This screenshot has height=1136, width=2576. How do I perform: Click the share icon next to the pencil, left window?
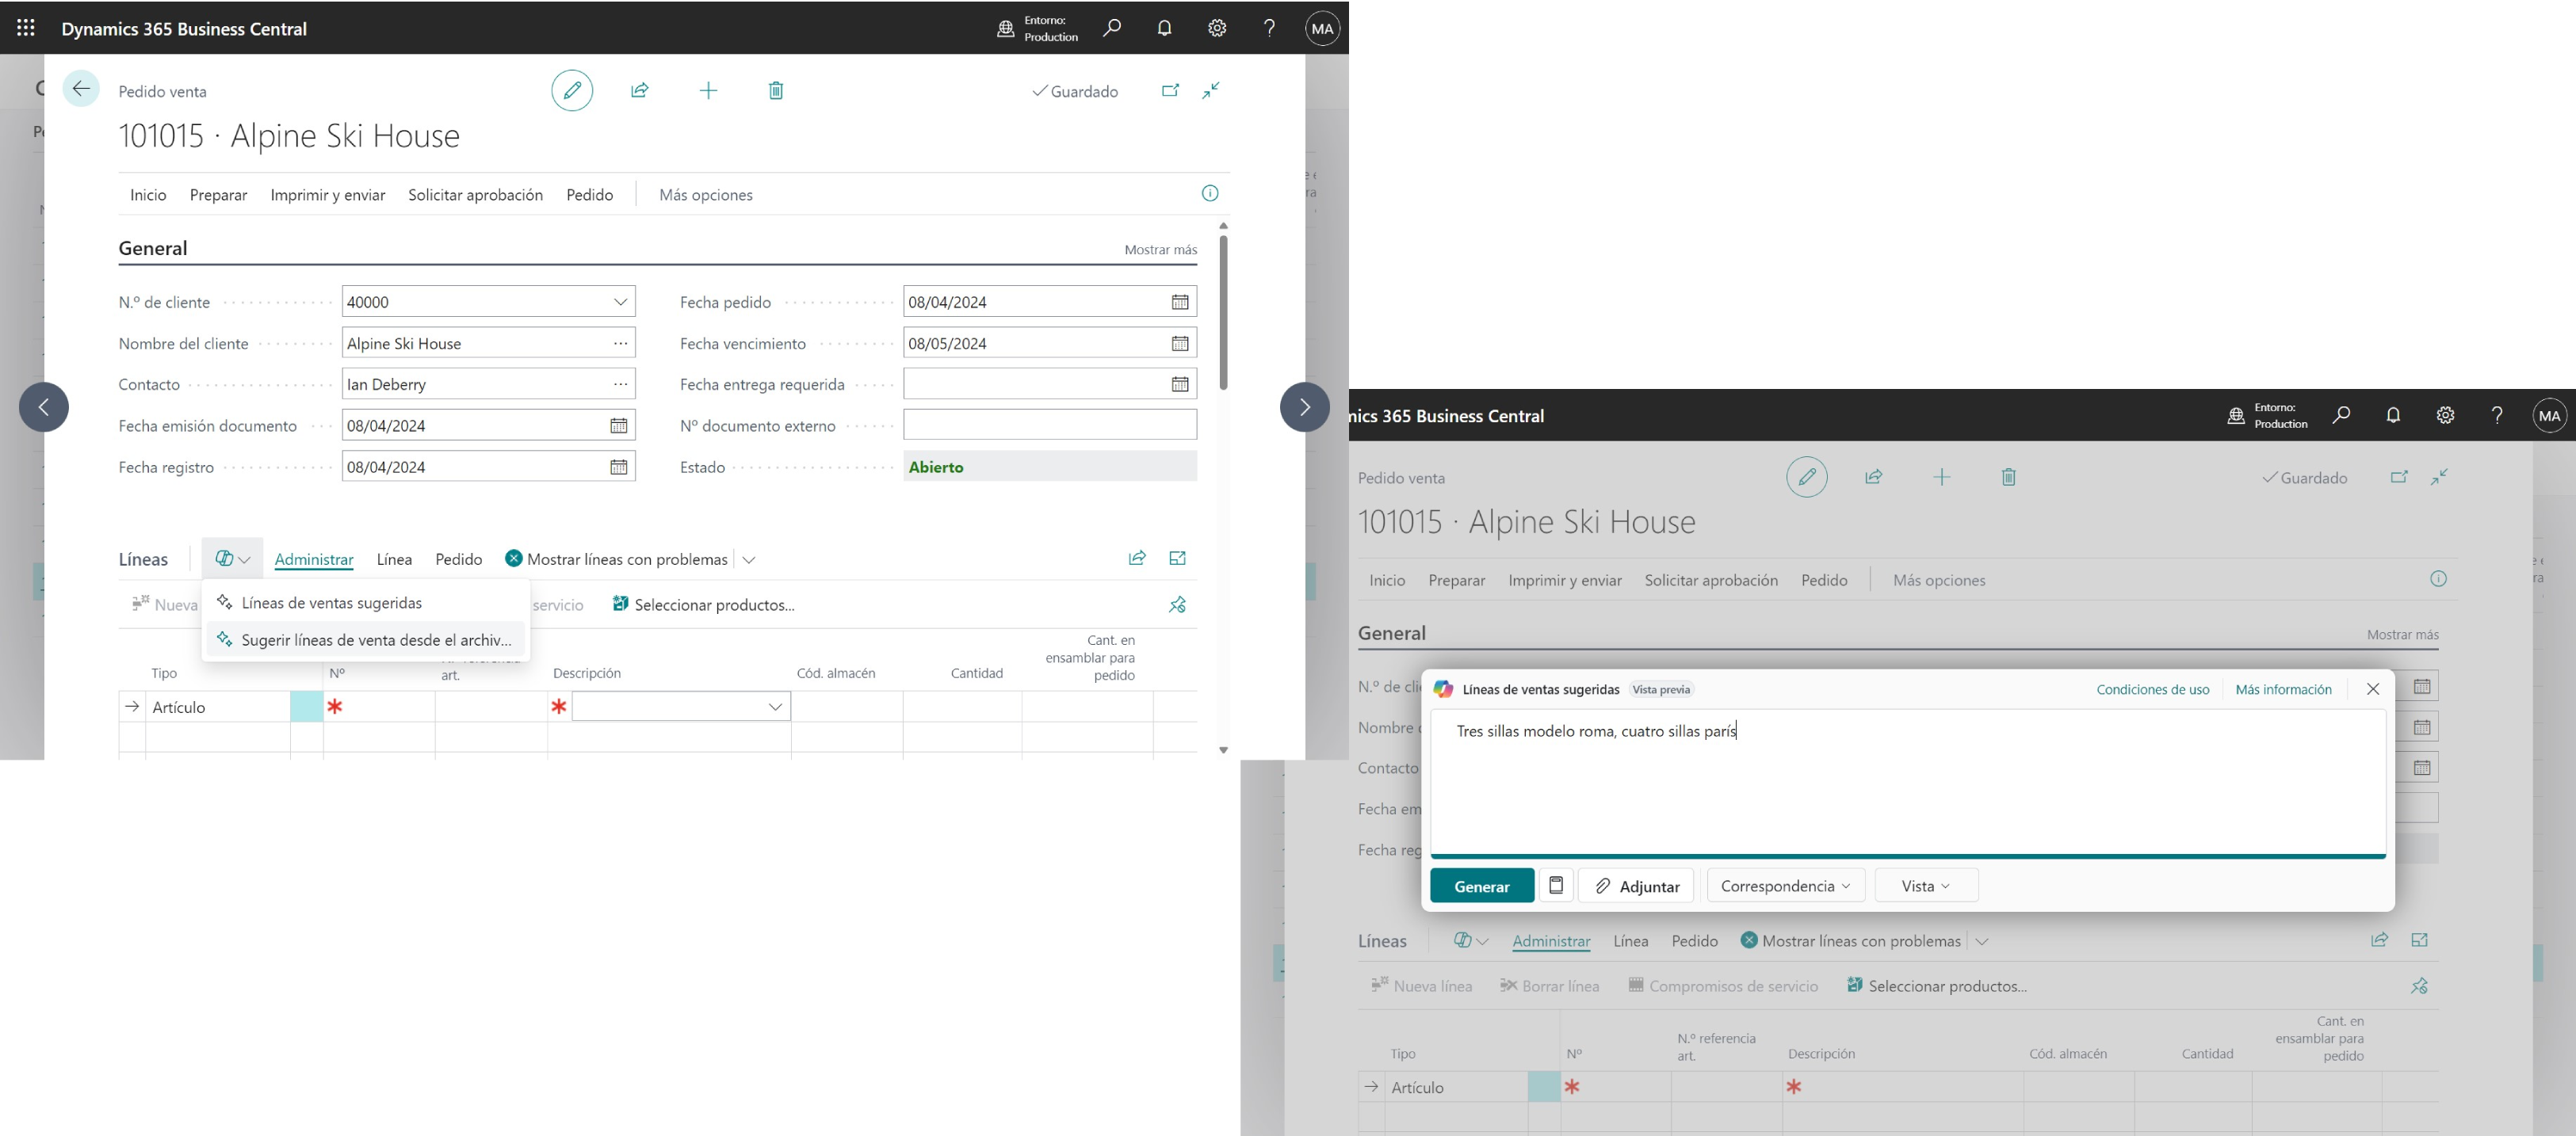(640, 91)
